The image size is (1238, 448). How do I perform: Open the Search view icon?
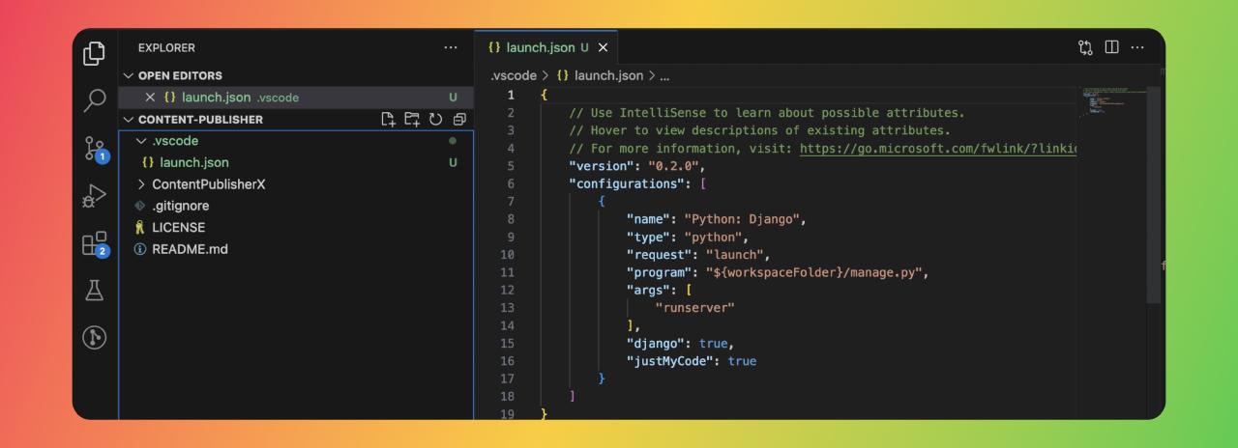pyautogui.click(x=95, y=100)
